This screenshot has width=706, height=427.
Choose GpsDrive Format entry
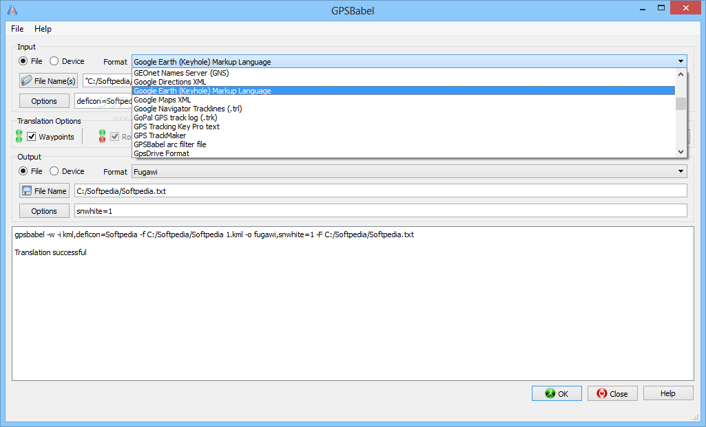[404, 153]
